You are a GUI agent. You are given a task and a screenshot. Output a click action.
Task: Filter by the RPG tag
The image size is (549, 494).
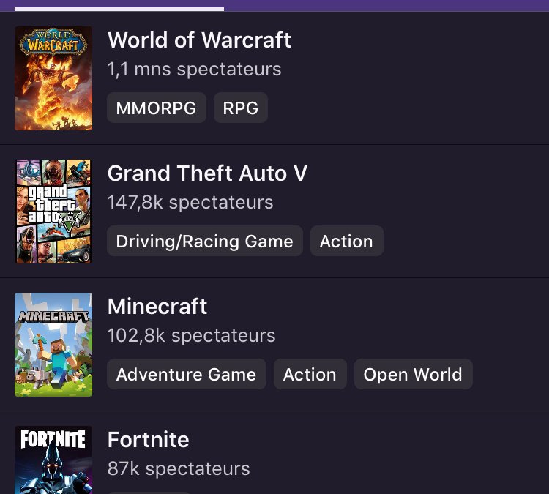tap(241, 108)
